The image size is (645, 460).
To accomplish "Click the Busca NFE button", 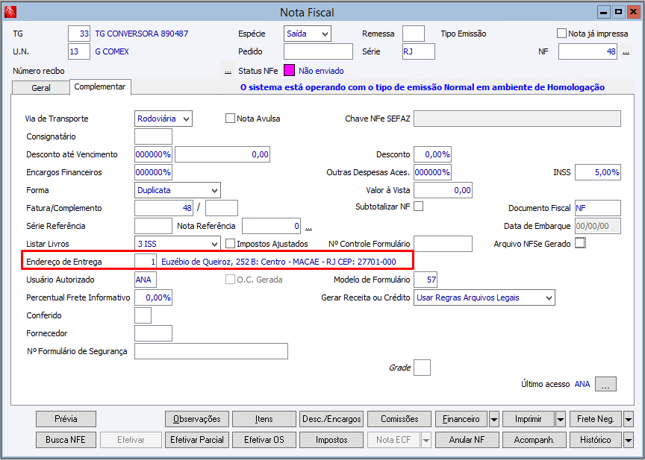I will click(66, 440).
